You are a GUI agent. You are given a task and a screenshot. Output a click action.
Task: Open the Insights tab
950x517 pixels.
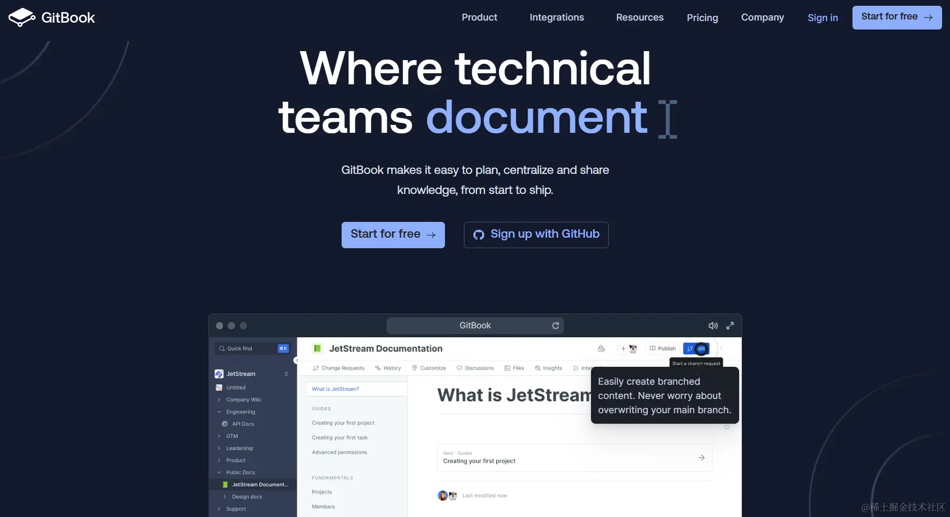click(548, 368)
